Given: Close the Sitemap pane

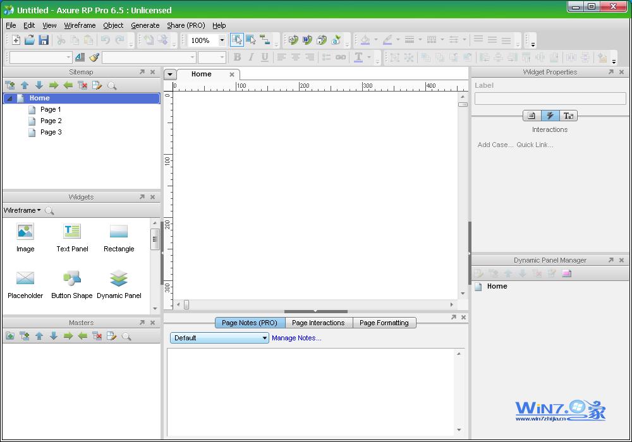Looking at the screenshot, I should tap(153, 72).
